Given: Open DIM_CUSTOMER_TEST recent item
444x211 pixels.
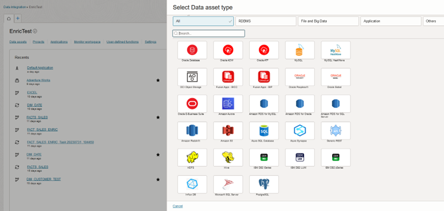Looking at the screenshot, I should pyautogui.click(x=44, y=180).
